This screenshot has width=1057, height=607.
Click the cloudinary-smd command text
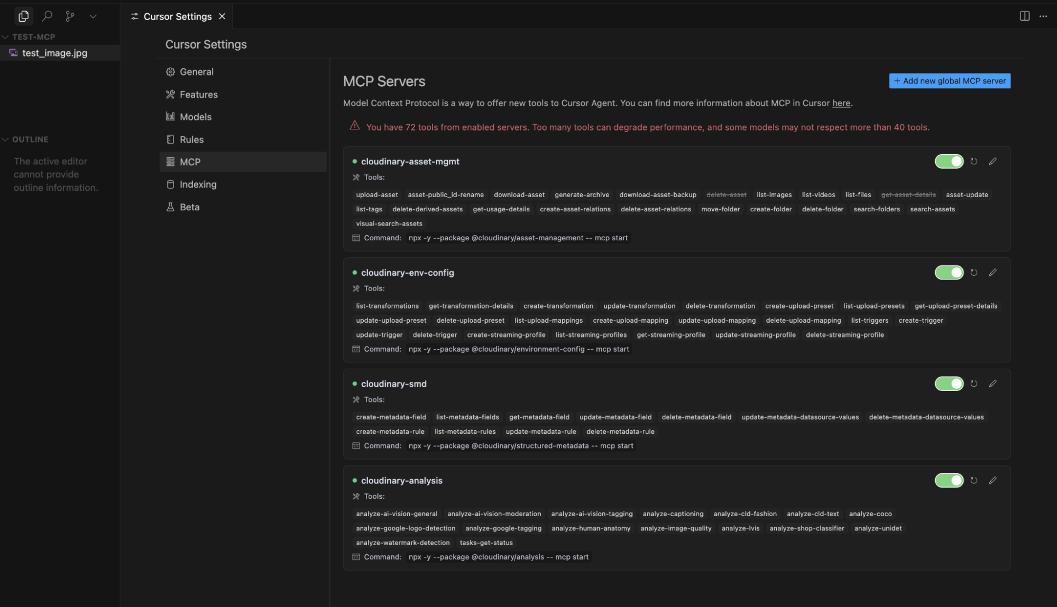point(520,446)
